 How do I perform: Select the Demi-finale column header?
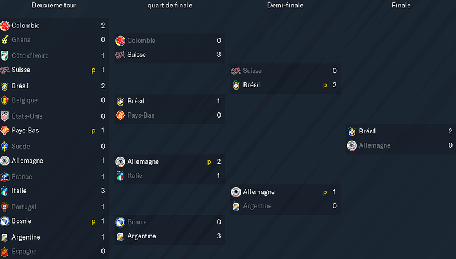286,5
